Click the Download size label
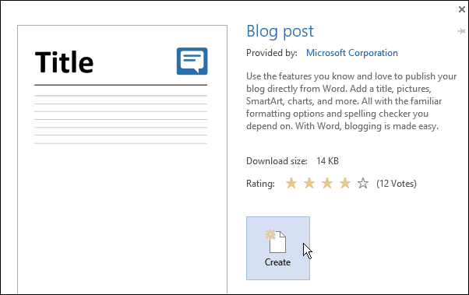Image resolution: width=469 pixels, height=295 pixels. point(277,161)
